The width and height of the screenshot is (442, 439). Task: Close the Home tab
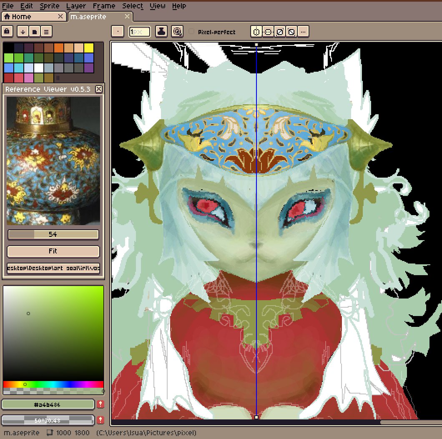coord(60,16)
